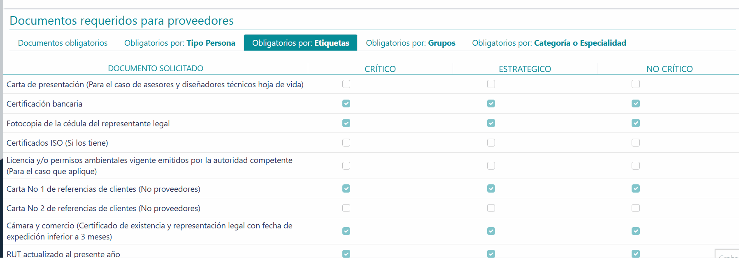Switch to Obligatorios por: Tipo Persona tab

click(180, 43)
